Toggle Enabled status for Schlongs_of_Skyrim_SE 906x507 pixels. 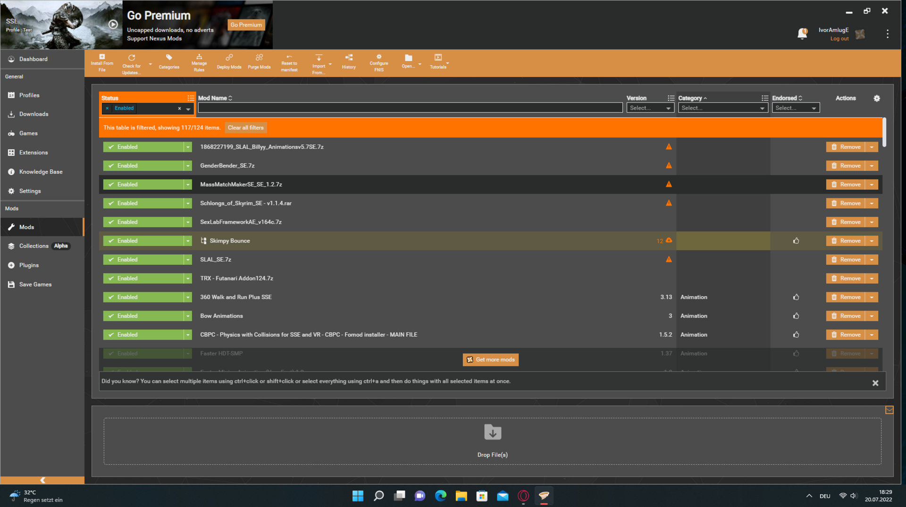(x=143, y=203)
